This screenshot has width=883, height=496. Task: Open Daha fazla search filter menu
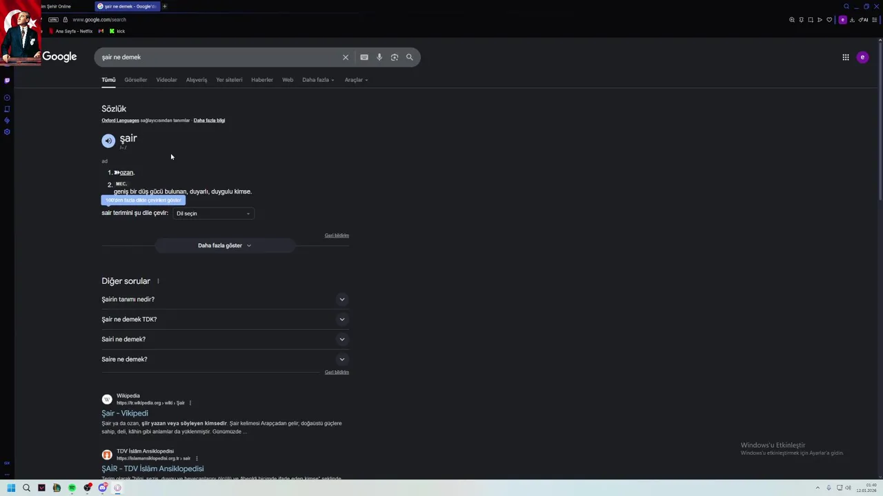pos(318,80)
